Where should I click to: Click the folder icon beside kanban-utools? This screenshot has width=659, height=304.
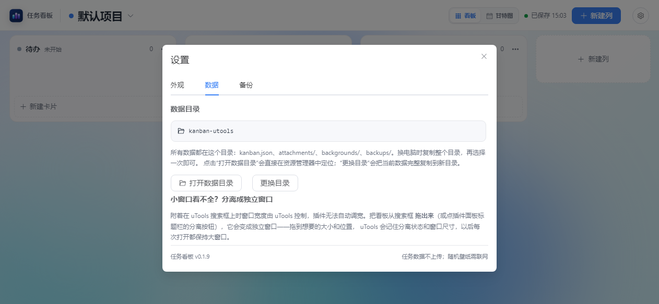[x=181, y=131]
